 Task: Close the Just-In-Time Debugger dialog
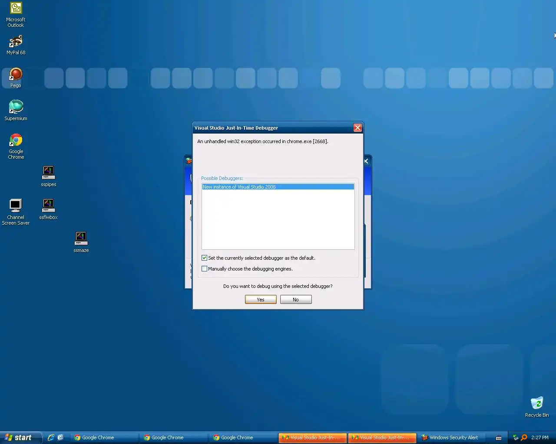click(x=357, y=127)
